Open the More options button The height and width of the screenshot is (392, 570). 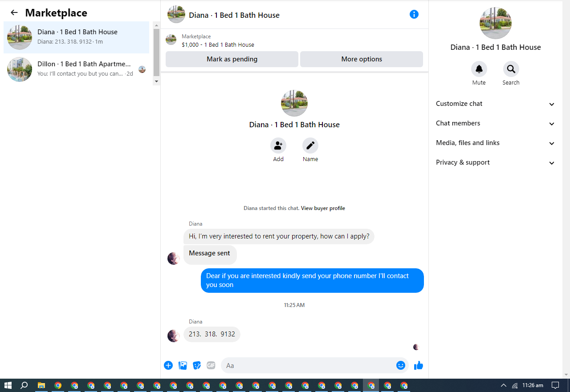(362, 59)
